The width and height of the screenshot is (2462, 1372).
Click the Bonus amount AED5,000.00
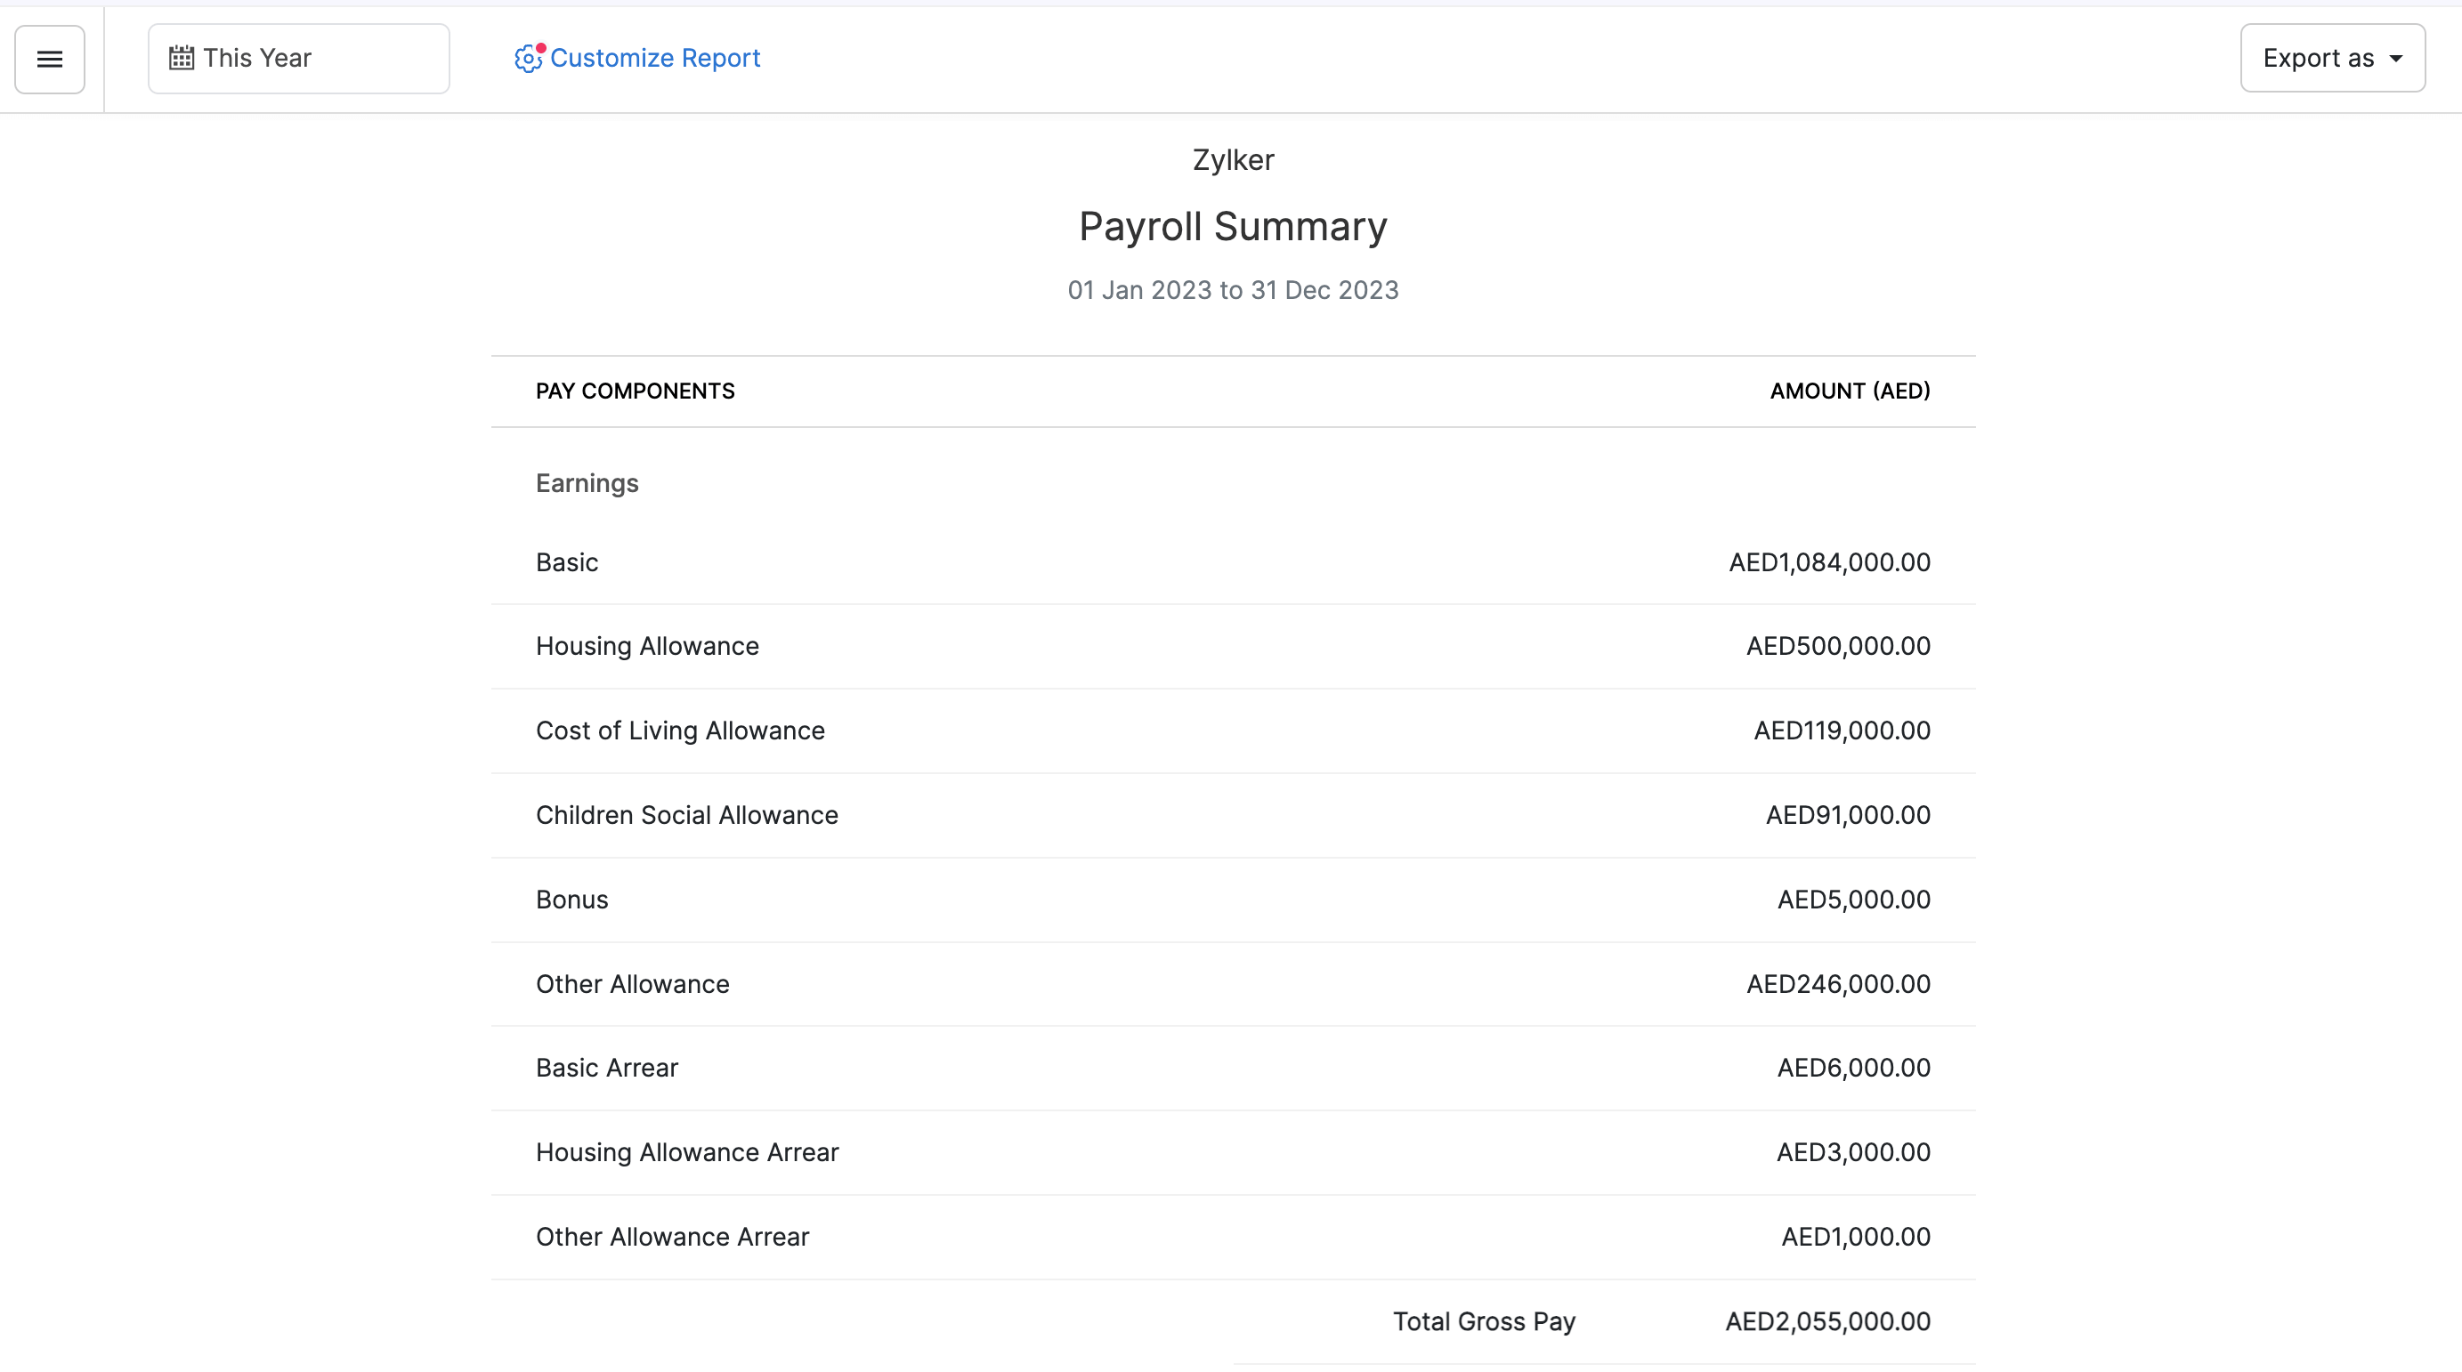pos(1853,899)
